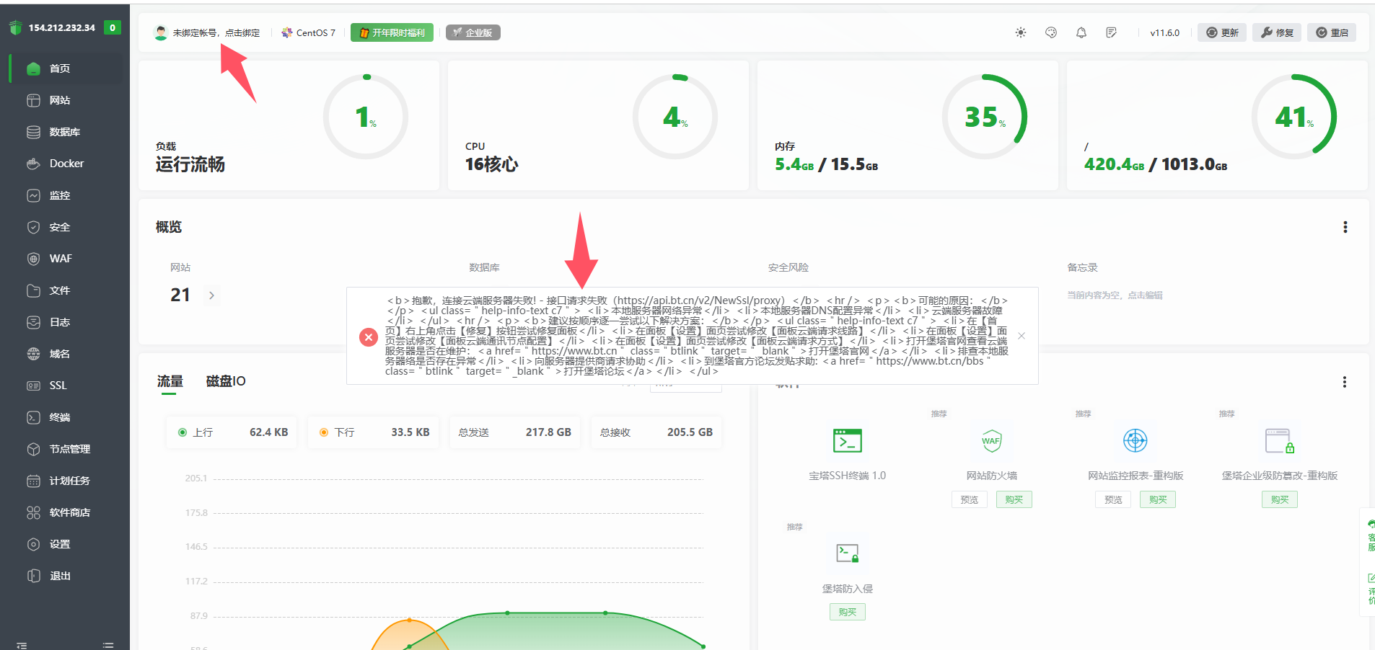Screen dimensions: 1375x650
Task: Click 预览 under 网站防火墙
Action: (x=970, y=499)
